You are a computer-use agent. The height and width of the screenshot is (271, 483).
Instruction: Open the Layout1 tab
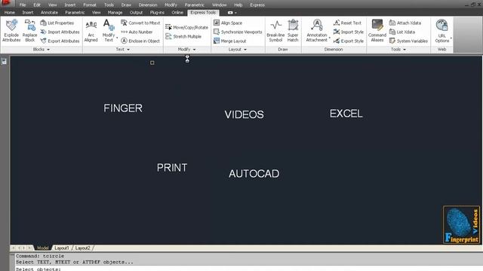pyautogui.click(x=62, y=248)
